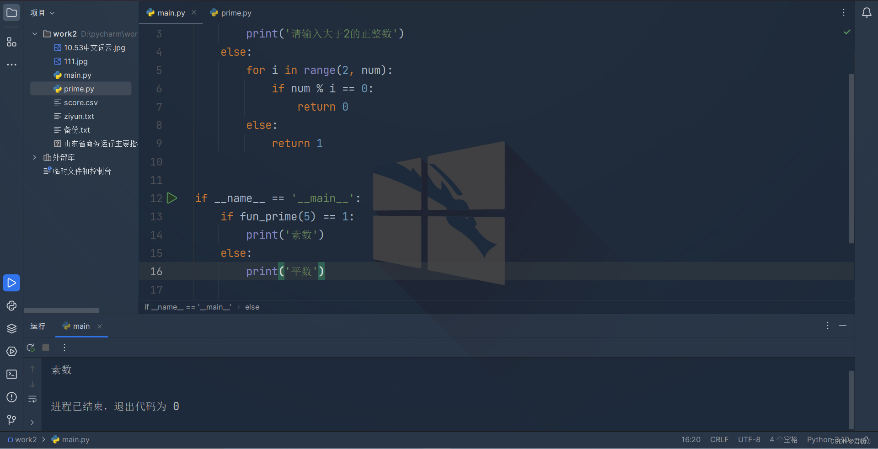Viewport: 878px width, 449px height.
Task: Click the else breadcrumb
Action: [252, 307]
